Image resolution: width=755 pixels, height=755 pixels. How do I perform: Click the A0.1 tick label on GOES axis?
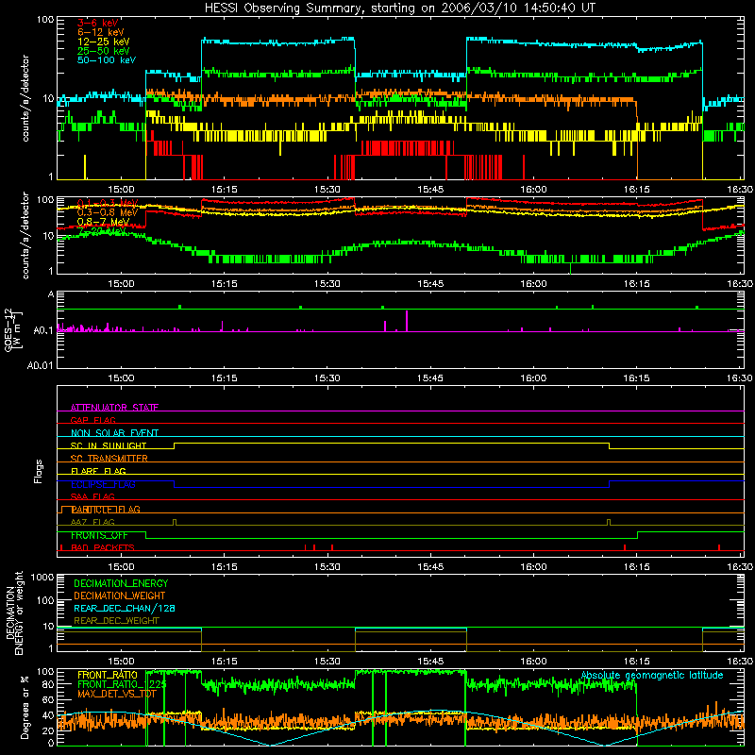(x=43, y=331)
